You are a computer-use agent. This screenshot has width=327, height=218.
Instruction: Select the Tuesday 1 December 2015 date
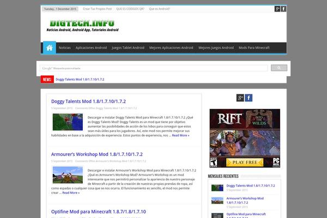click(x=60, y=9)
